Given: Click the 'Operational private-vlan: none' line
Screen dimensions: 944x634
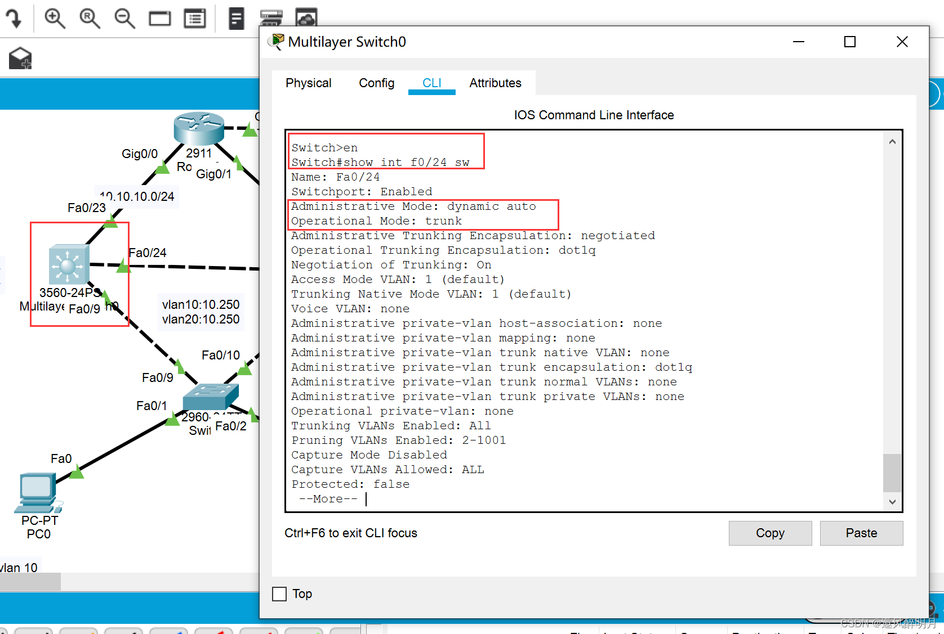Looking at the screenshot, I should click(x=402, y=411).
